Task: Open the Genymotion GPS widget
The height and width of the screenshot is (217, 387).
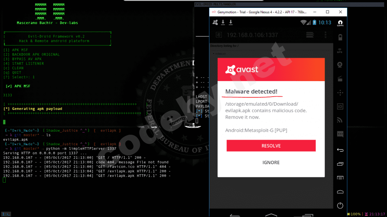Action: click(340, 51)
